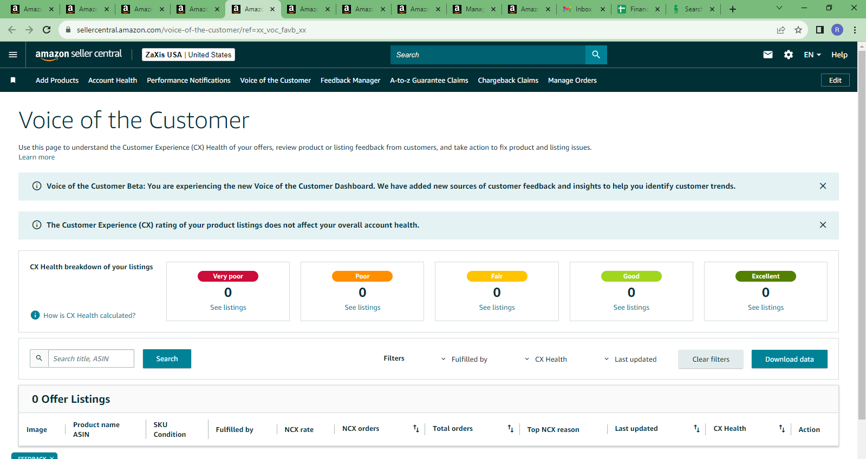Click the teal Search button for listings

coord(167,358)
